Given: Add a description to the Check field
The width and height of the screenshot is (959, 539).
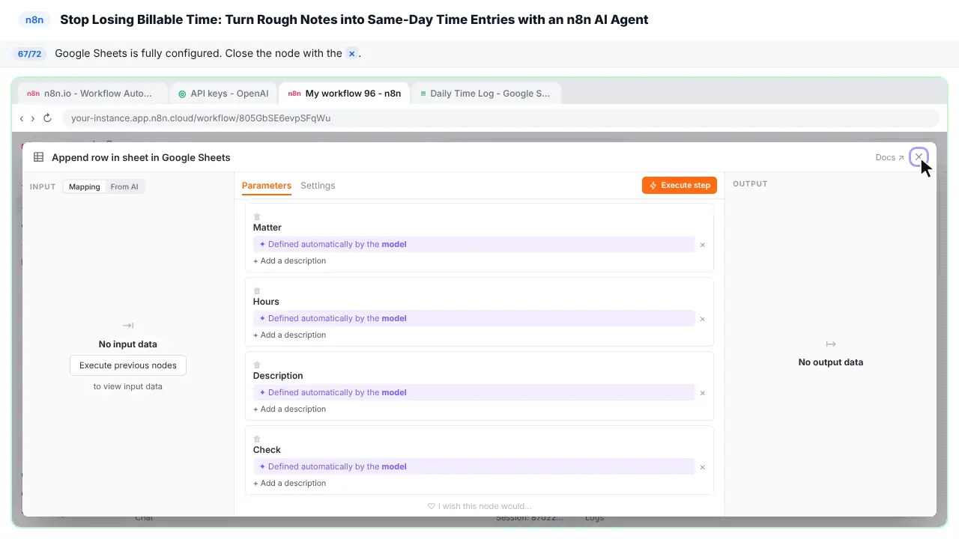Looking at the screenshot, I should coord(290,484).
